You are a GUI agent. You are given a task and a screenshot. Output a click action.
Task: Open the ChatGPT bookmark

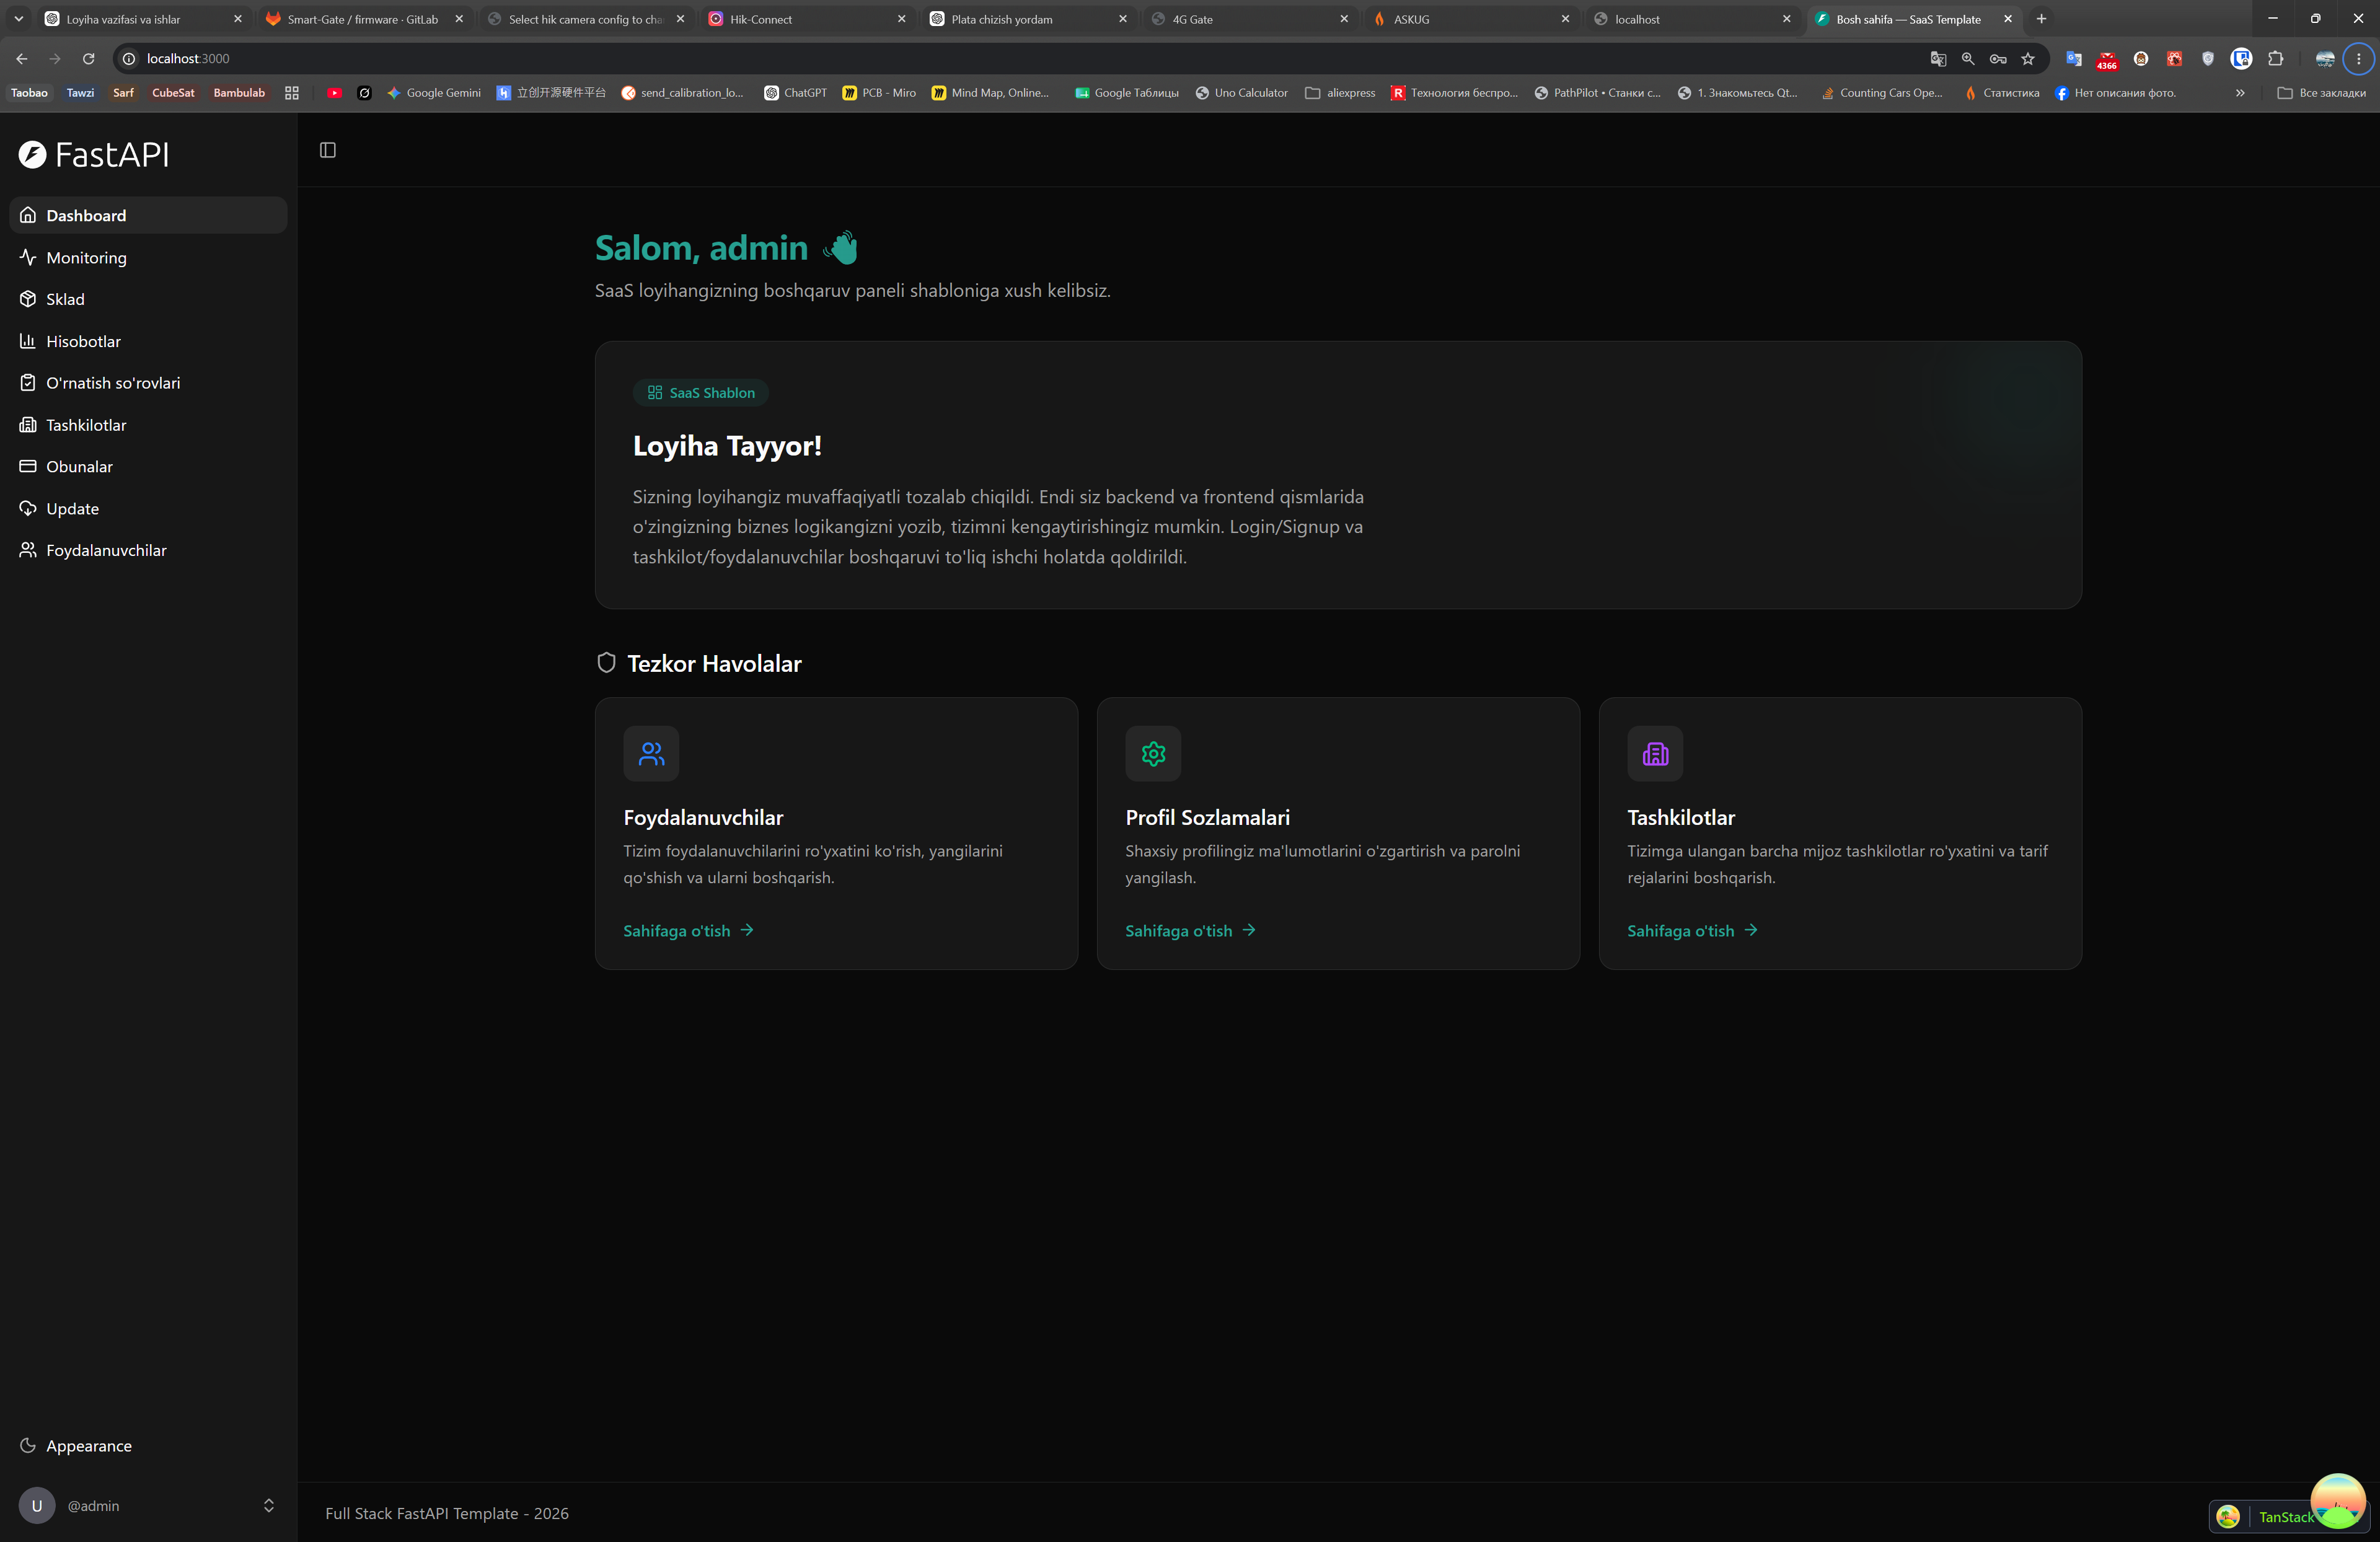pyautogui.click(x=796, y=93)
